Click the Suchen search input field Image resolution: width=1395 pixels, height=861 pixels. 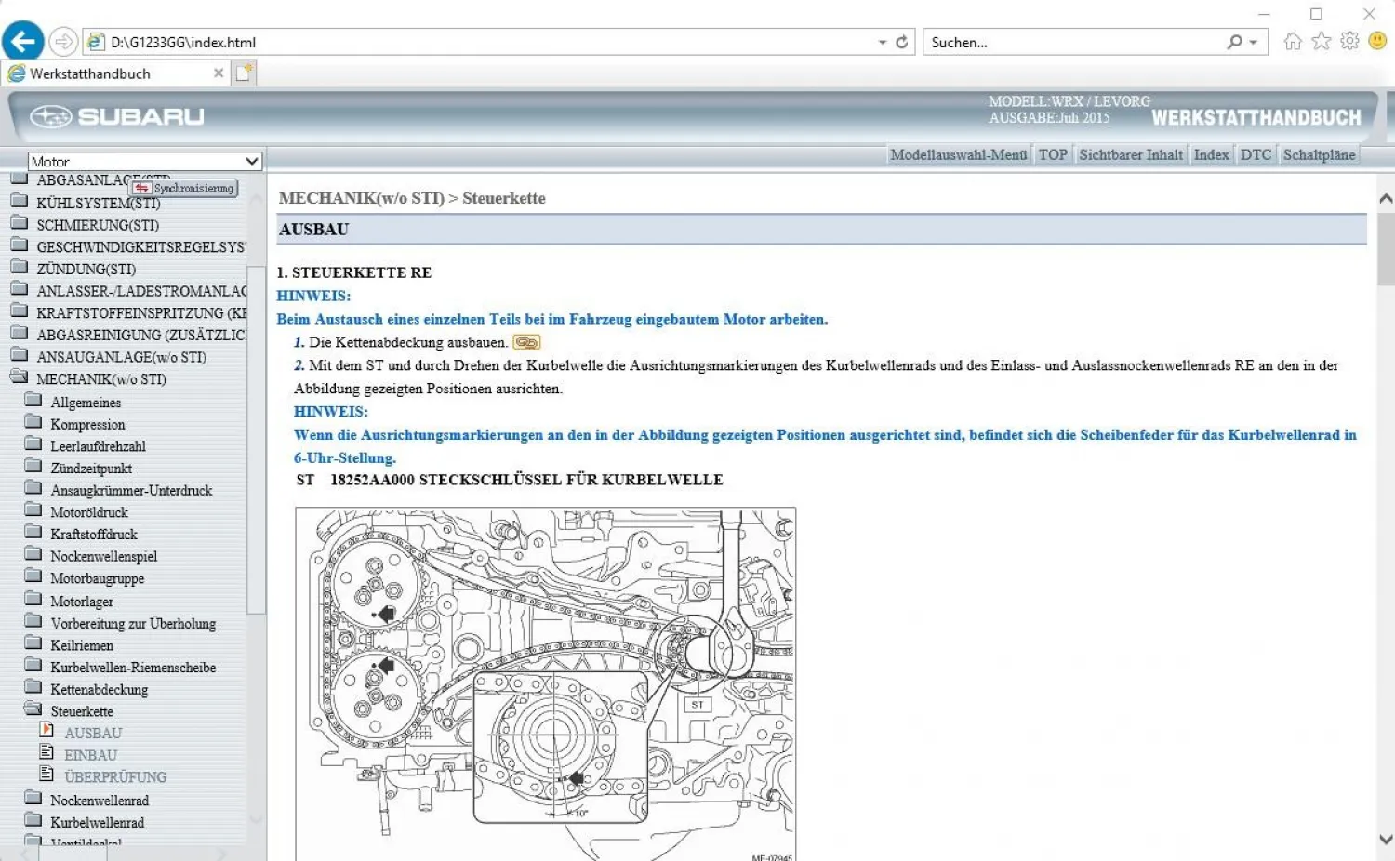pyautogui.click(x=1074, y=42)
